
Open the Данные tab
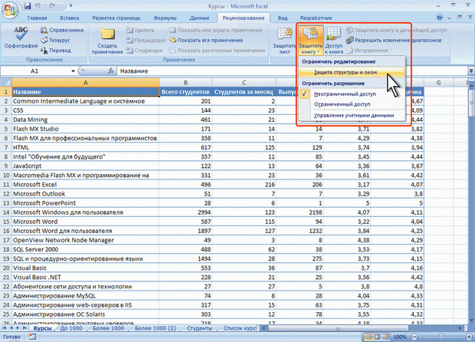199,18
